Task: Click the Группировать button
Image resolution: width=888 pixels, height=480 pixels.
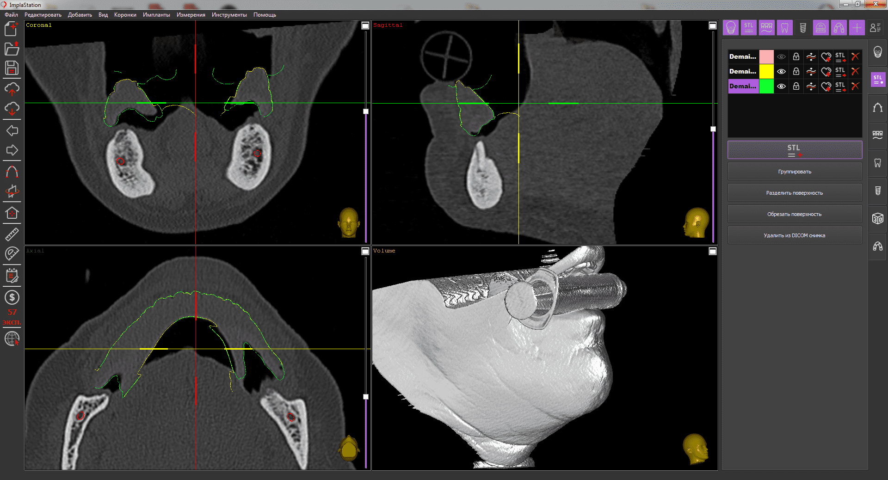Action: pyautogui.click(x=795, y=172)
